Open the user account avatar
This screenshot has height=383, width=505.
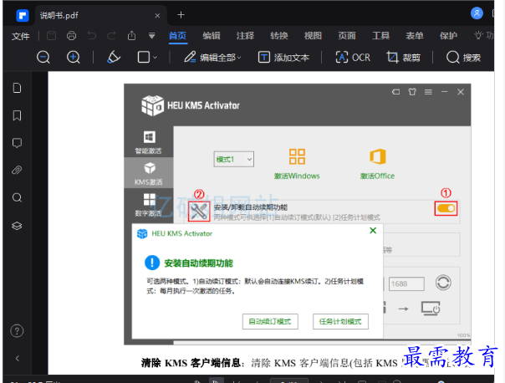point(477,13)
